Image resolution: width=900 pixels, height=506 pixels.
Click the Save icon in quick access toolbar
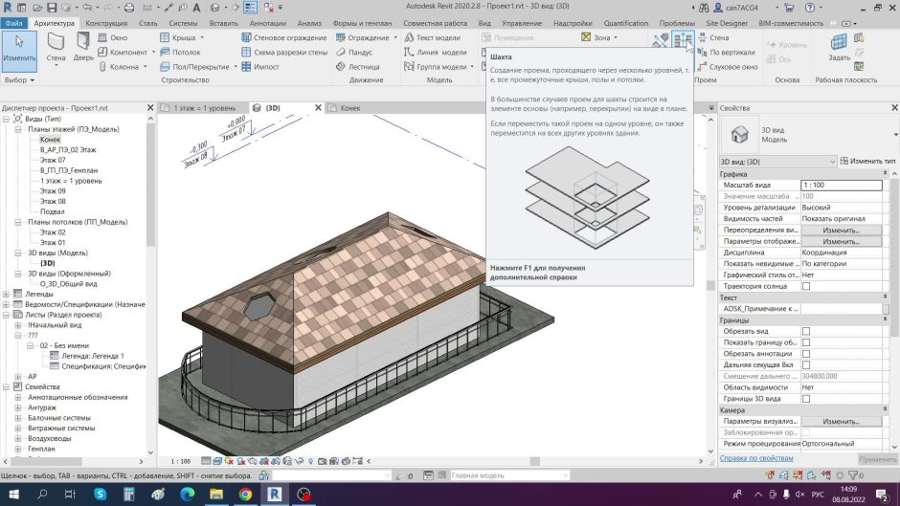pyautogui.click(x=52, y=8)
